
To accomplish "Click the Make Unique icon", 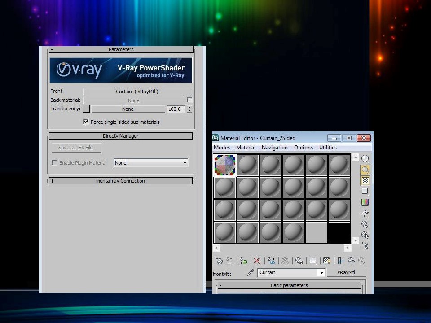I will tap(285, 260).
